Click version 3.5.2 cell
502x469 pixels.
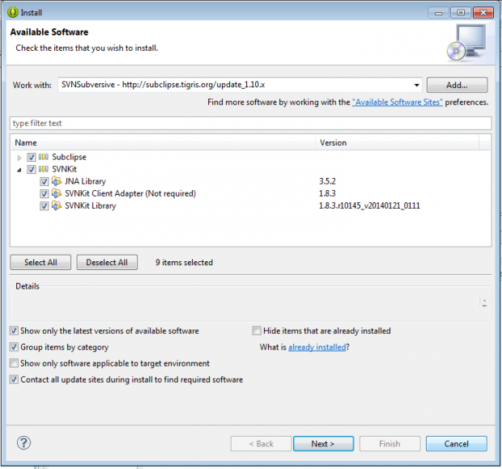pos(327,181)
